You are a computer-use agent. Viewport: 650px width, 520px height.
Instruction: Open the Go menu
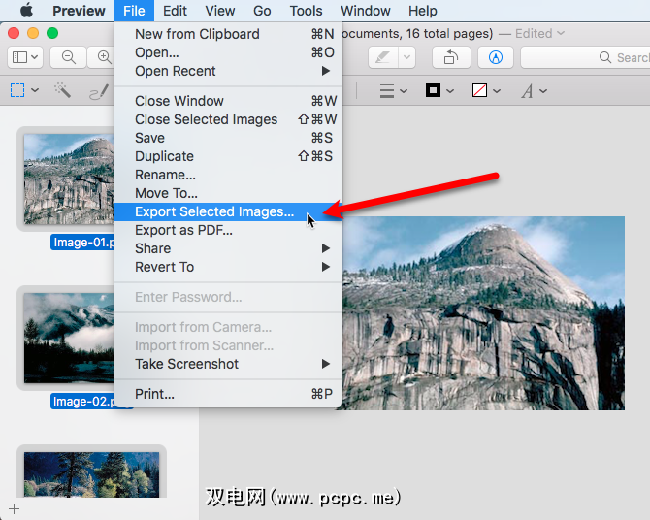[x=262, y=11]
